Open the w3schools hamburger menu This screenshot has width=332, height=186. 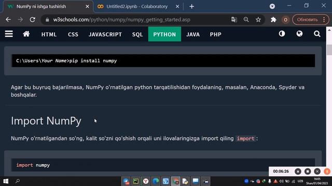(x=9, y=34)
